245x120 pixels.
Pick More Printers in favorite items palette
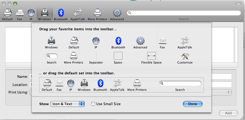74,56
